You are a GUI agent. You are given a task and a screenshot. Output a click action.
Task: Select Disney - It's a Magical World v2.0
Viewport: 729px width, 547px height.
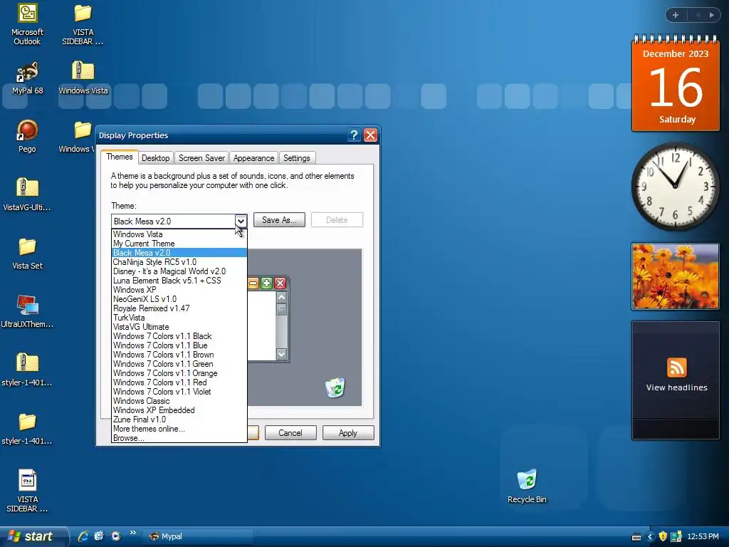(179, 271)
